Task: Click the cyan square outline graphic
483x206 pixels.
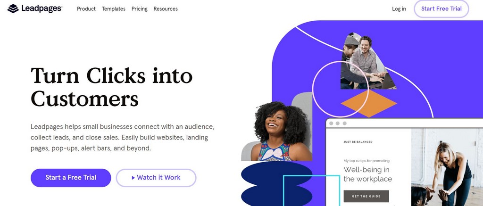Action: point(311,190)
